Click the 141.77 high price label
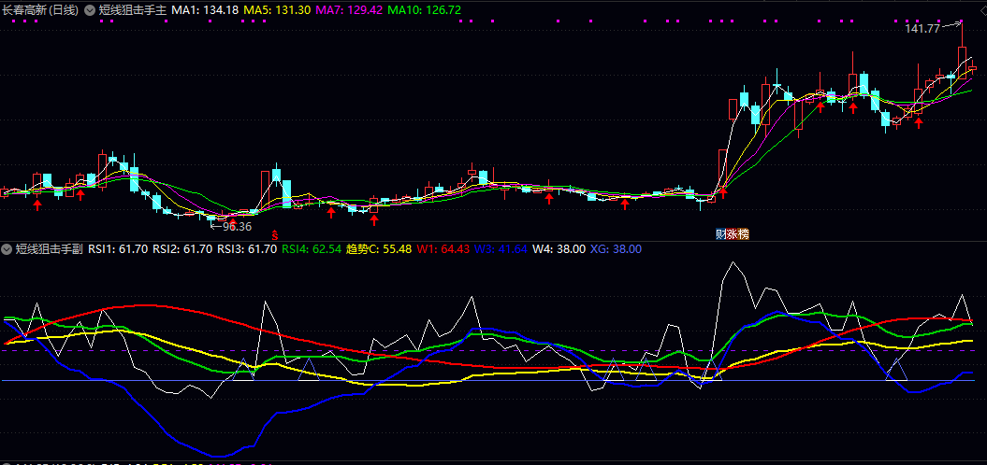Viewport: 987px width, 465px height. point(922,29)
